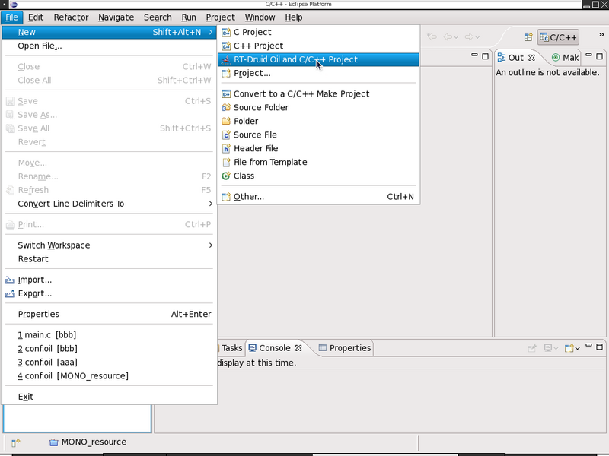609x456 pixels.
Task: Reopen recent file main.c [bbb]
Action: coord(109,335)
